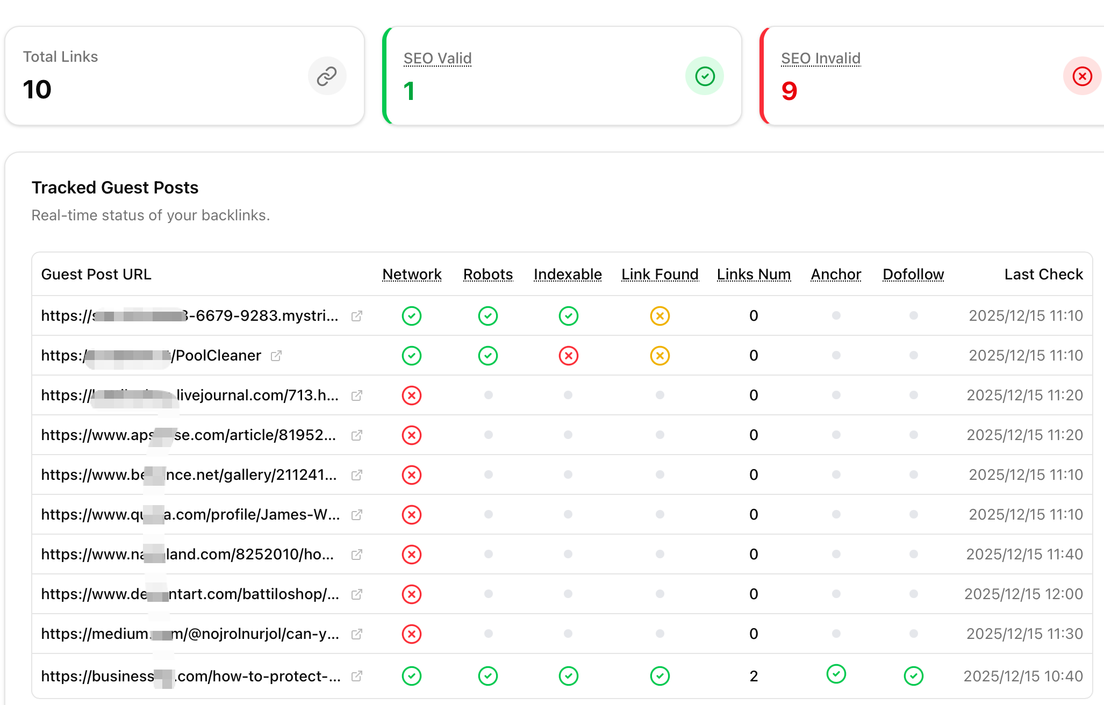This screenshot has height=705, width=1104.
Task: Click the Dofollow column header
Action: tap(913, 274)
